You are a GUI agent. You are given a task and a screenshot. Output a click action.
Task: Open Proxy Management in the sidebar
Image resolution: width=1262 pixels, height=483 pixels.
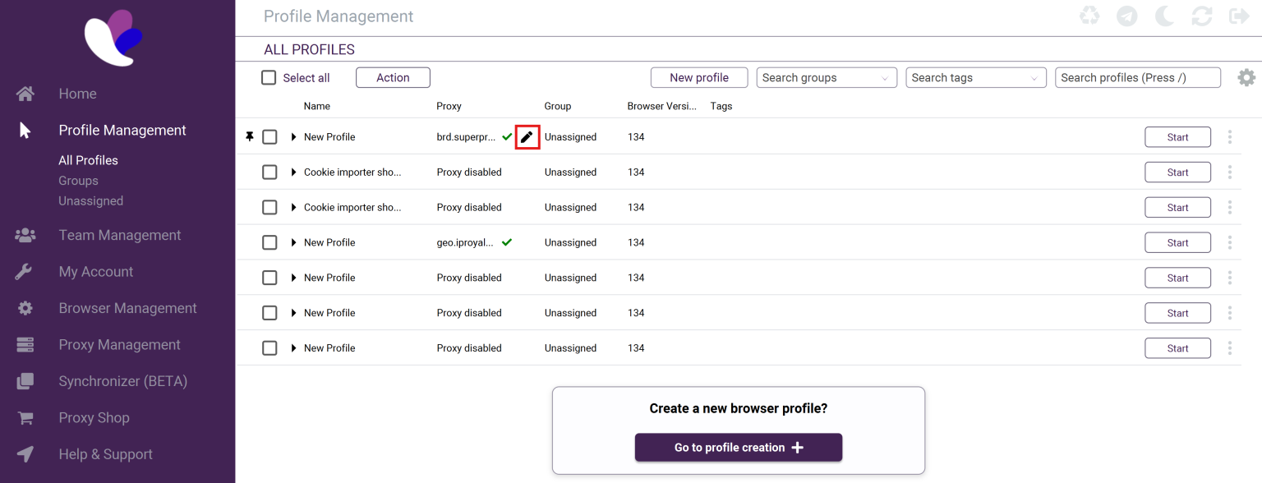[119, 344]
